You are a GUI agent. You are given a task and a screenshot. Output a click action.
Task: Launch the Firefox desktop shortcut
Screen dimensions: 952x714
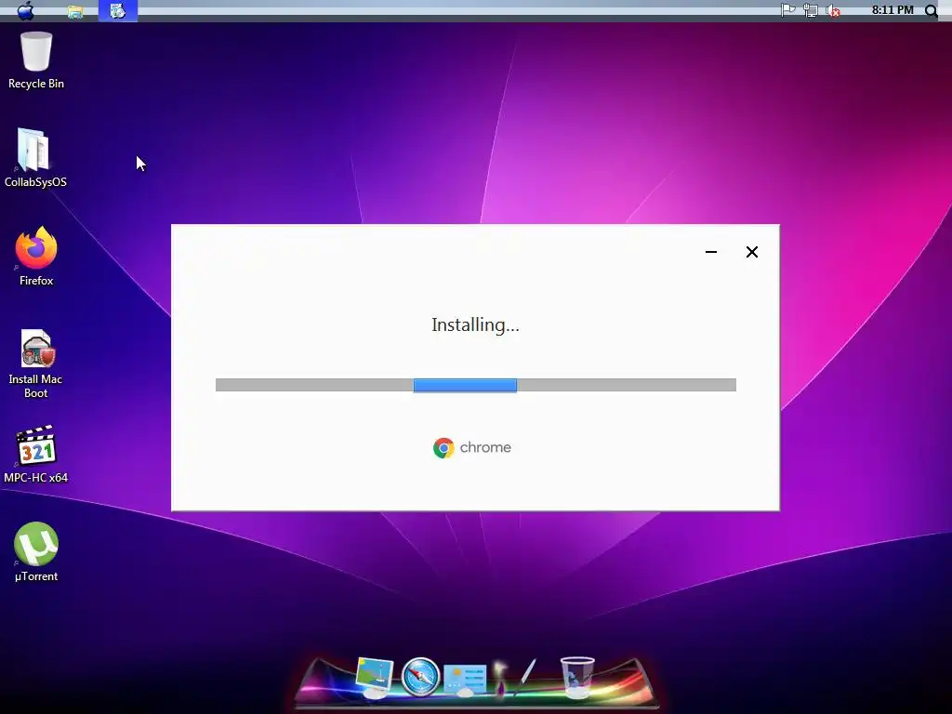pos(36,257)
